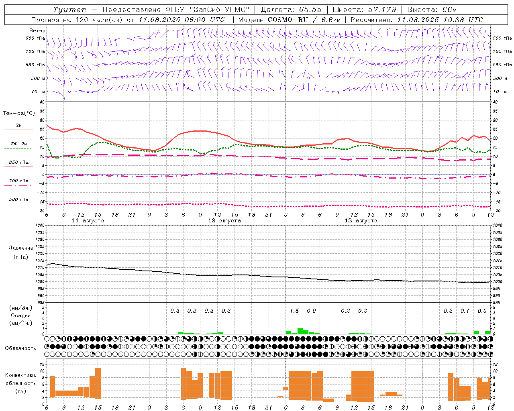Click the green dashed 'Td 2м' legend line

click(18, 148)
